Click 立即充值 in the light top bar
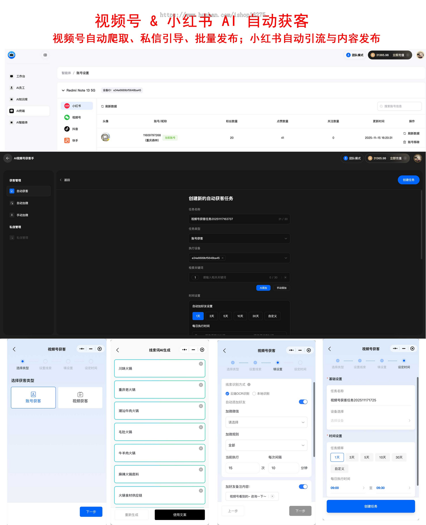Image resolution: width=426 pixels, height=525 pixels. 398,55
